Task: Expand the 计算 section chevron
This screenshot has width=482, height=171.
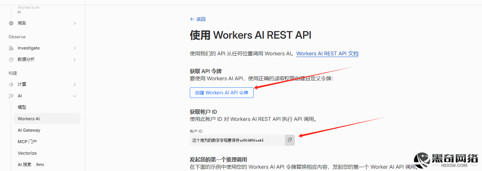Action: (75, 85)
